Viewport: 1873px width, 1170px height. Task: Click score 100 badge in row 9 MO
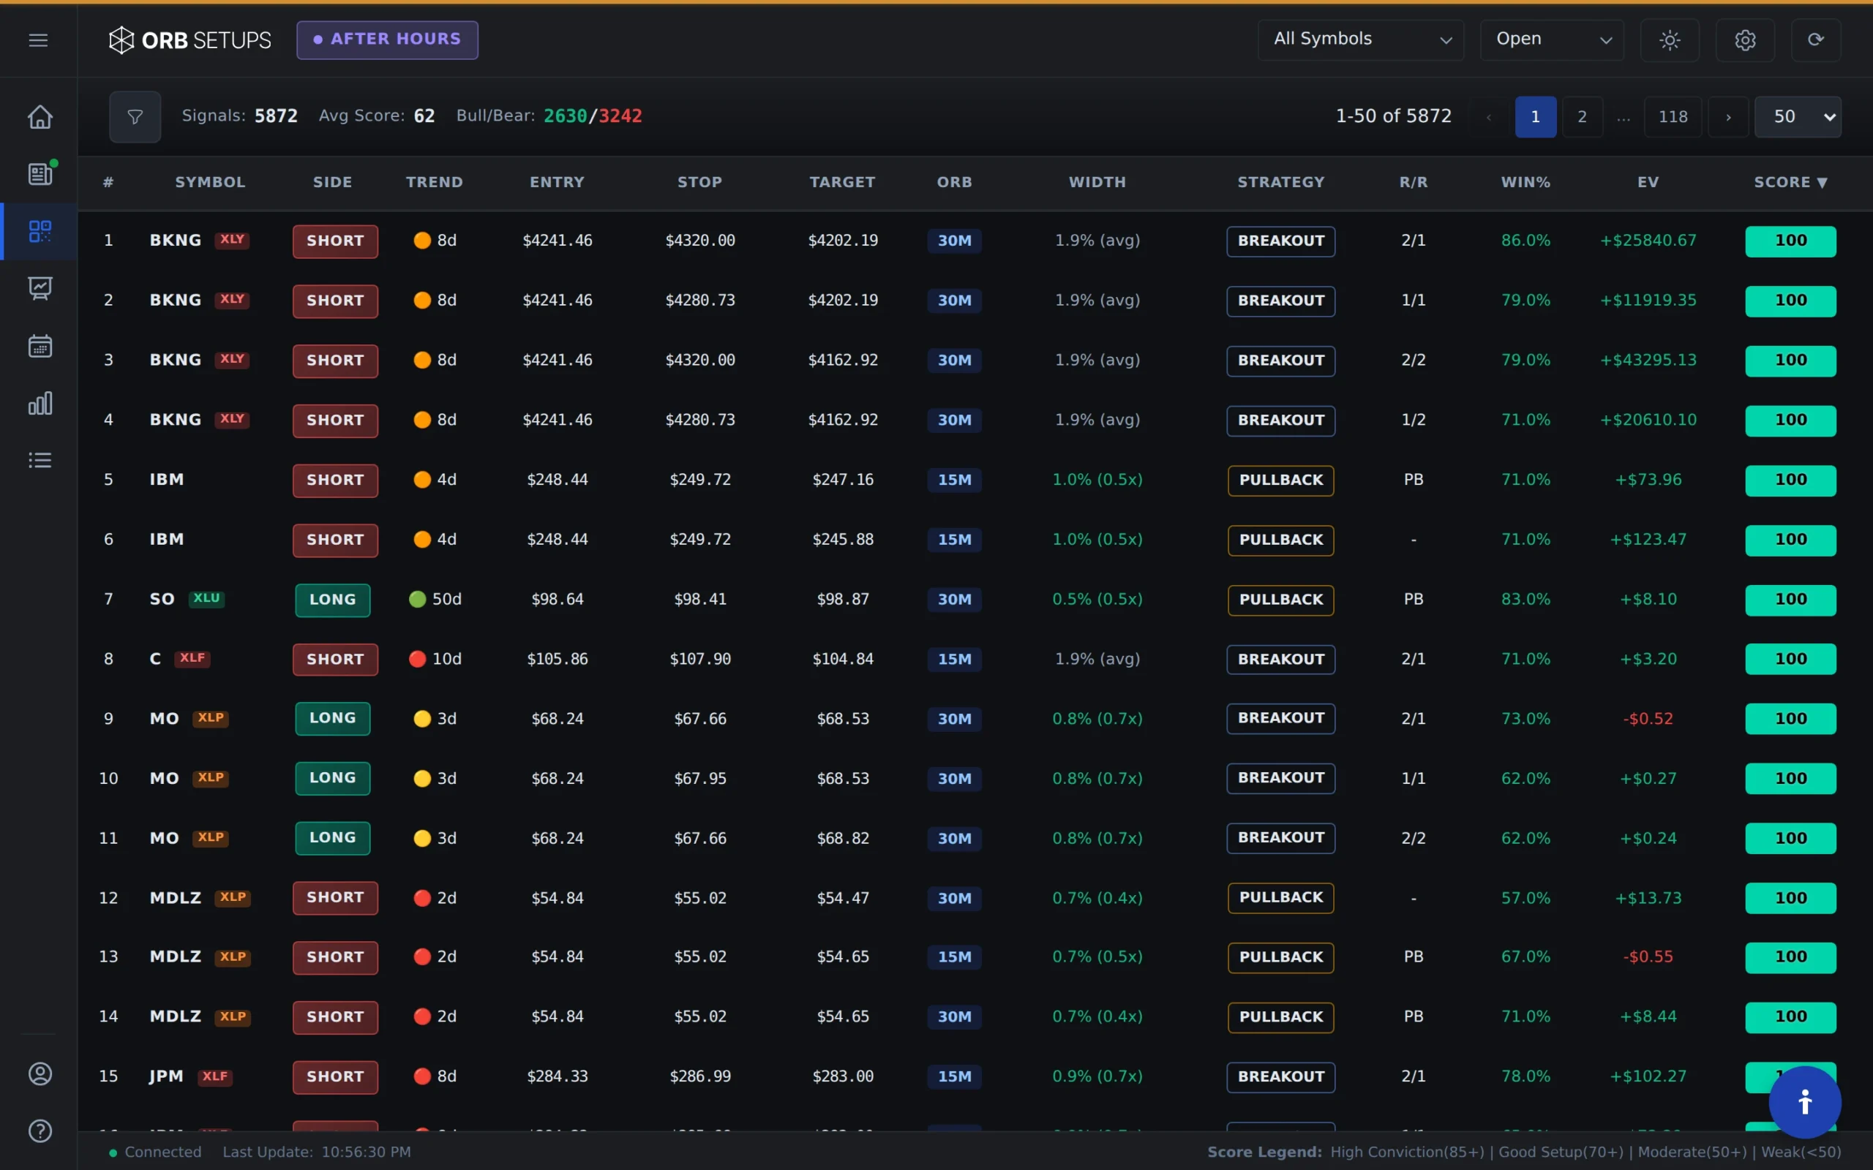(x=1790, y=719)
